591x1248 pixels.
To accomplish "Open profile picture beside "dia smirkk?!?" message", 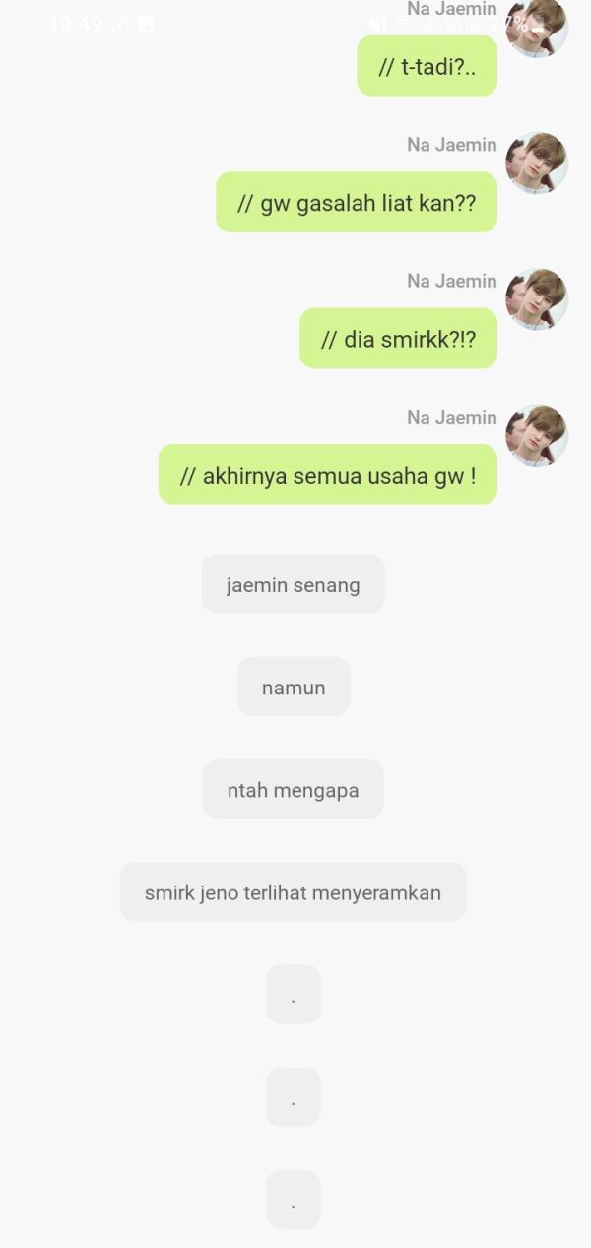I will [537, 299].
